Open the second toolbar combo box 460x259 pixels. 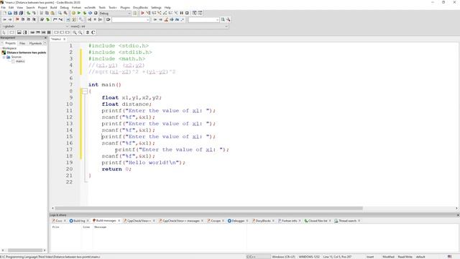pyautogui.click(x=204, y=19)
